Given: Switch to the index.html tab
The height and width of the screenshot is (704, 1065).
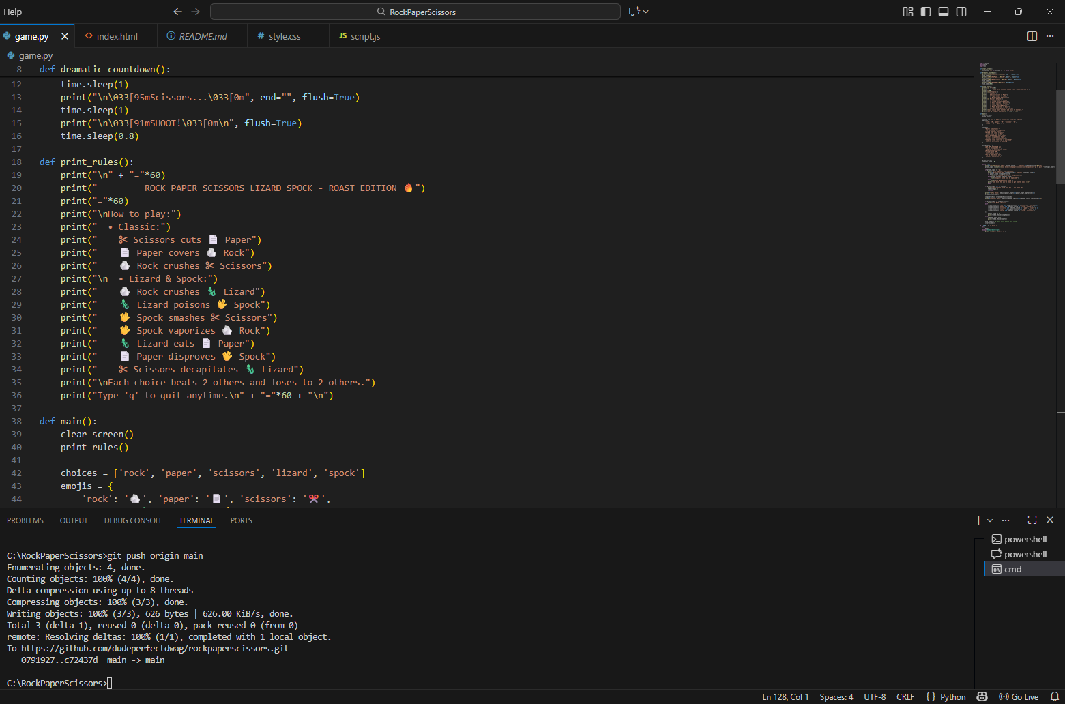Looking at the screenshot, I should tap(117, 36).
